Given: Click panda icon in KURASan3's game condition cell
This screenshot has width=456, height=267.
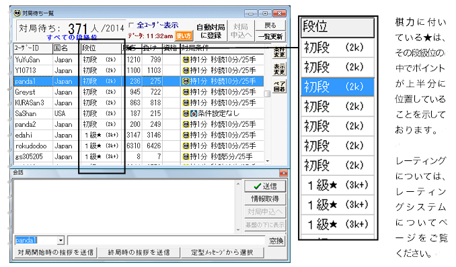Looking at the screenshot, I should (186, 103).
